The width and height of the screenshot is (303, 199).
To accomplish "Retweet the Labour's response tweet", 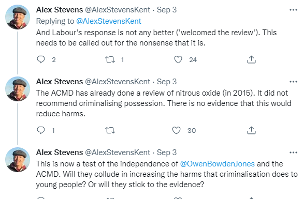I will [x=110, y=59].
